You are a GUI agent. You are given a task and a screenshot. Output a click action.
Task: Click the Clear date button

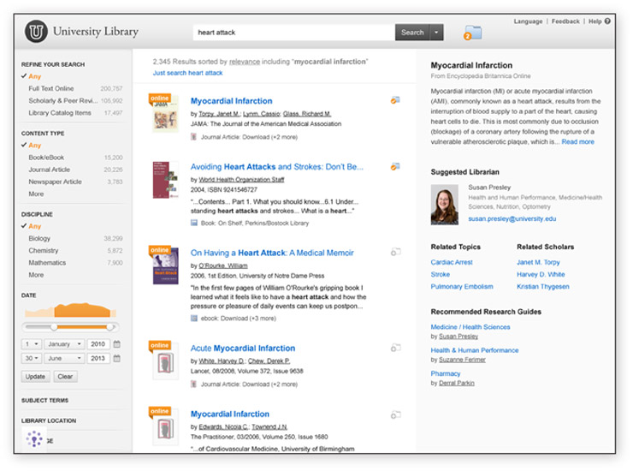coord(65,377)
